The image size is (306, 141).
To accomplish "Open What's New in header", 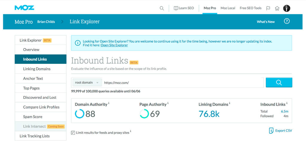I will tap(266, 22).
